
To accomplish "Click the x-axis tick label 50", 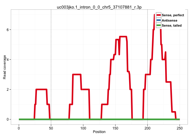I will 51,128.
